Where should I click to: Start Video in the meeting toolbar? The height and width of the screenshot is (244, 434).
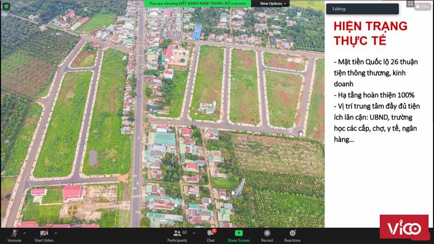(43, 235)
